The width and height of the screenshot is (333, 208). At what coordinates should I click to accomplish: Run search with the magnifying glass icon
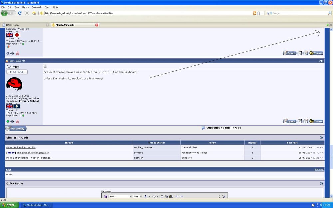pyautogui.click(x=329, y=13)
